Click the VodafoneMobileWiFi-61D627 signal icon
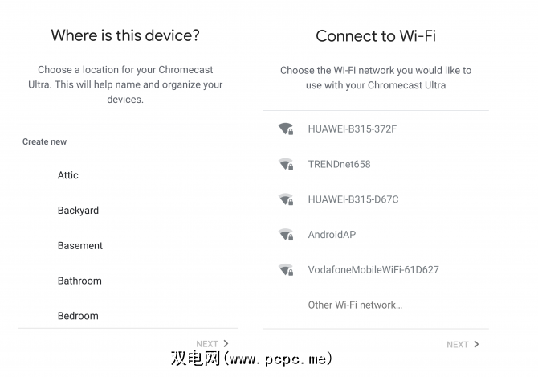Screen dimensions: 538x377 (285, 270)
